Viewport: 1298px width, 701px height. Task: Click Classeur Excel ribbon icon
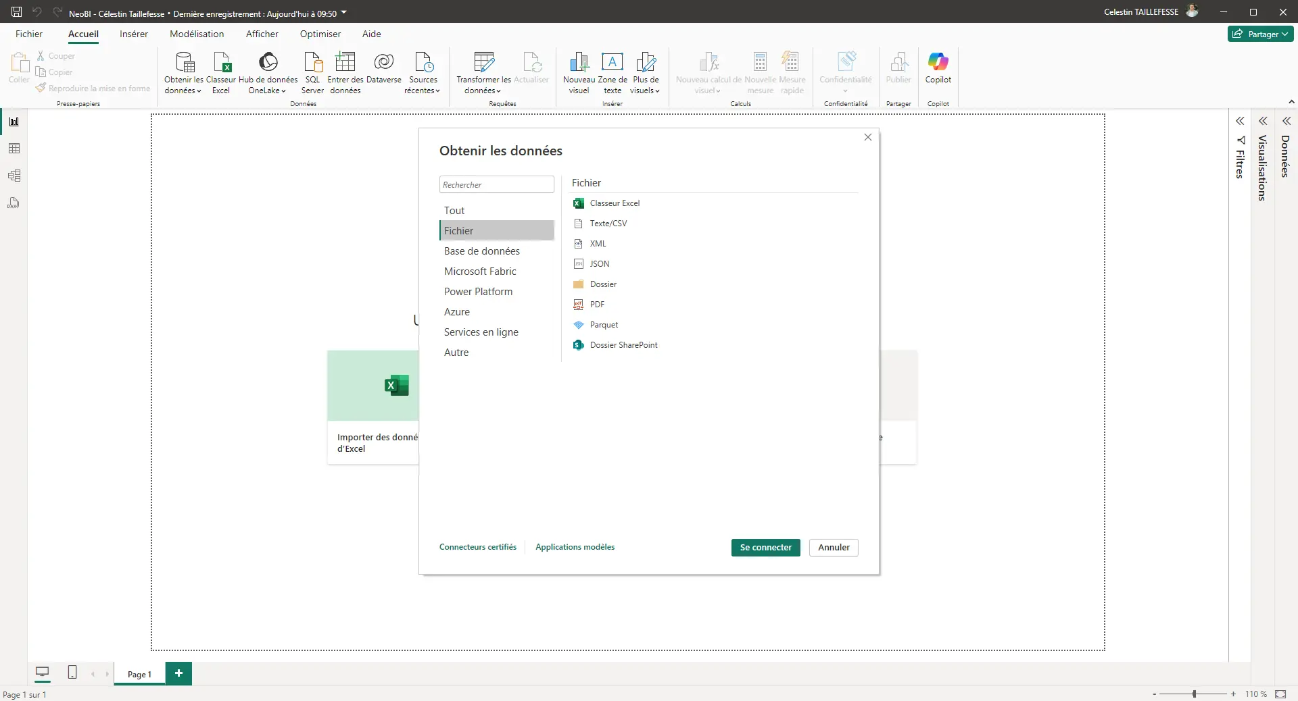[x=221, y=72]
